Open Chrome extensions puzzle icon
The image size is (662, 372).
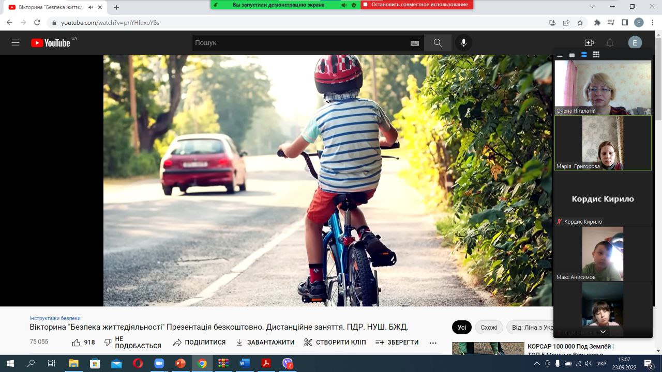point(597,23)
